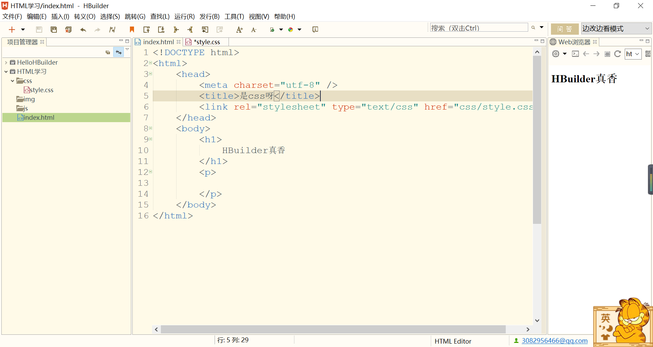
Task: Click the search magnifier icon
Action: 533,28
